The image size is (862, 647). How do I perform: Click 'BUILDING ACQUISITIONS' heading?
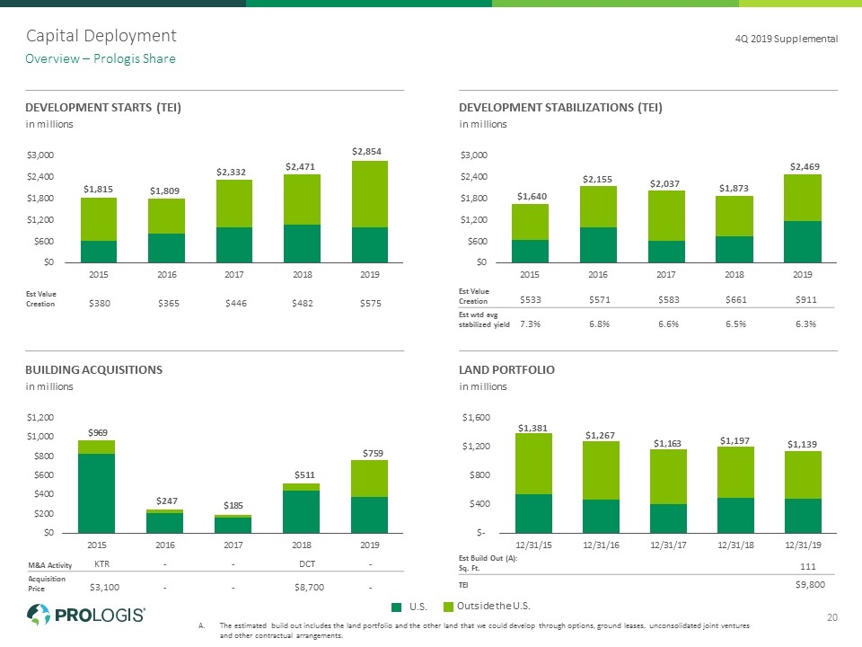[x=94, y=369]
